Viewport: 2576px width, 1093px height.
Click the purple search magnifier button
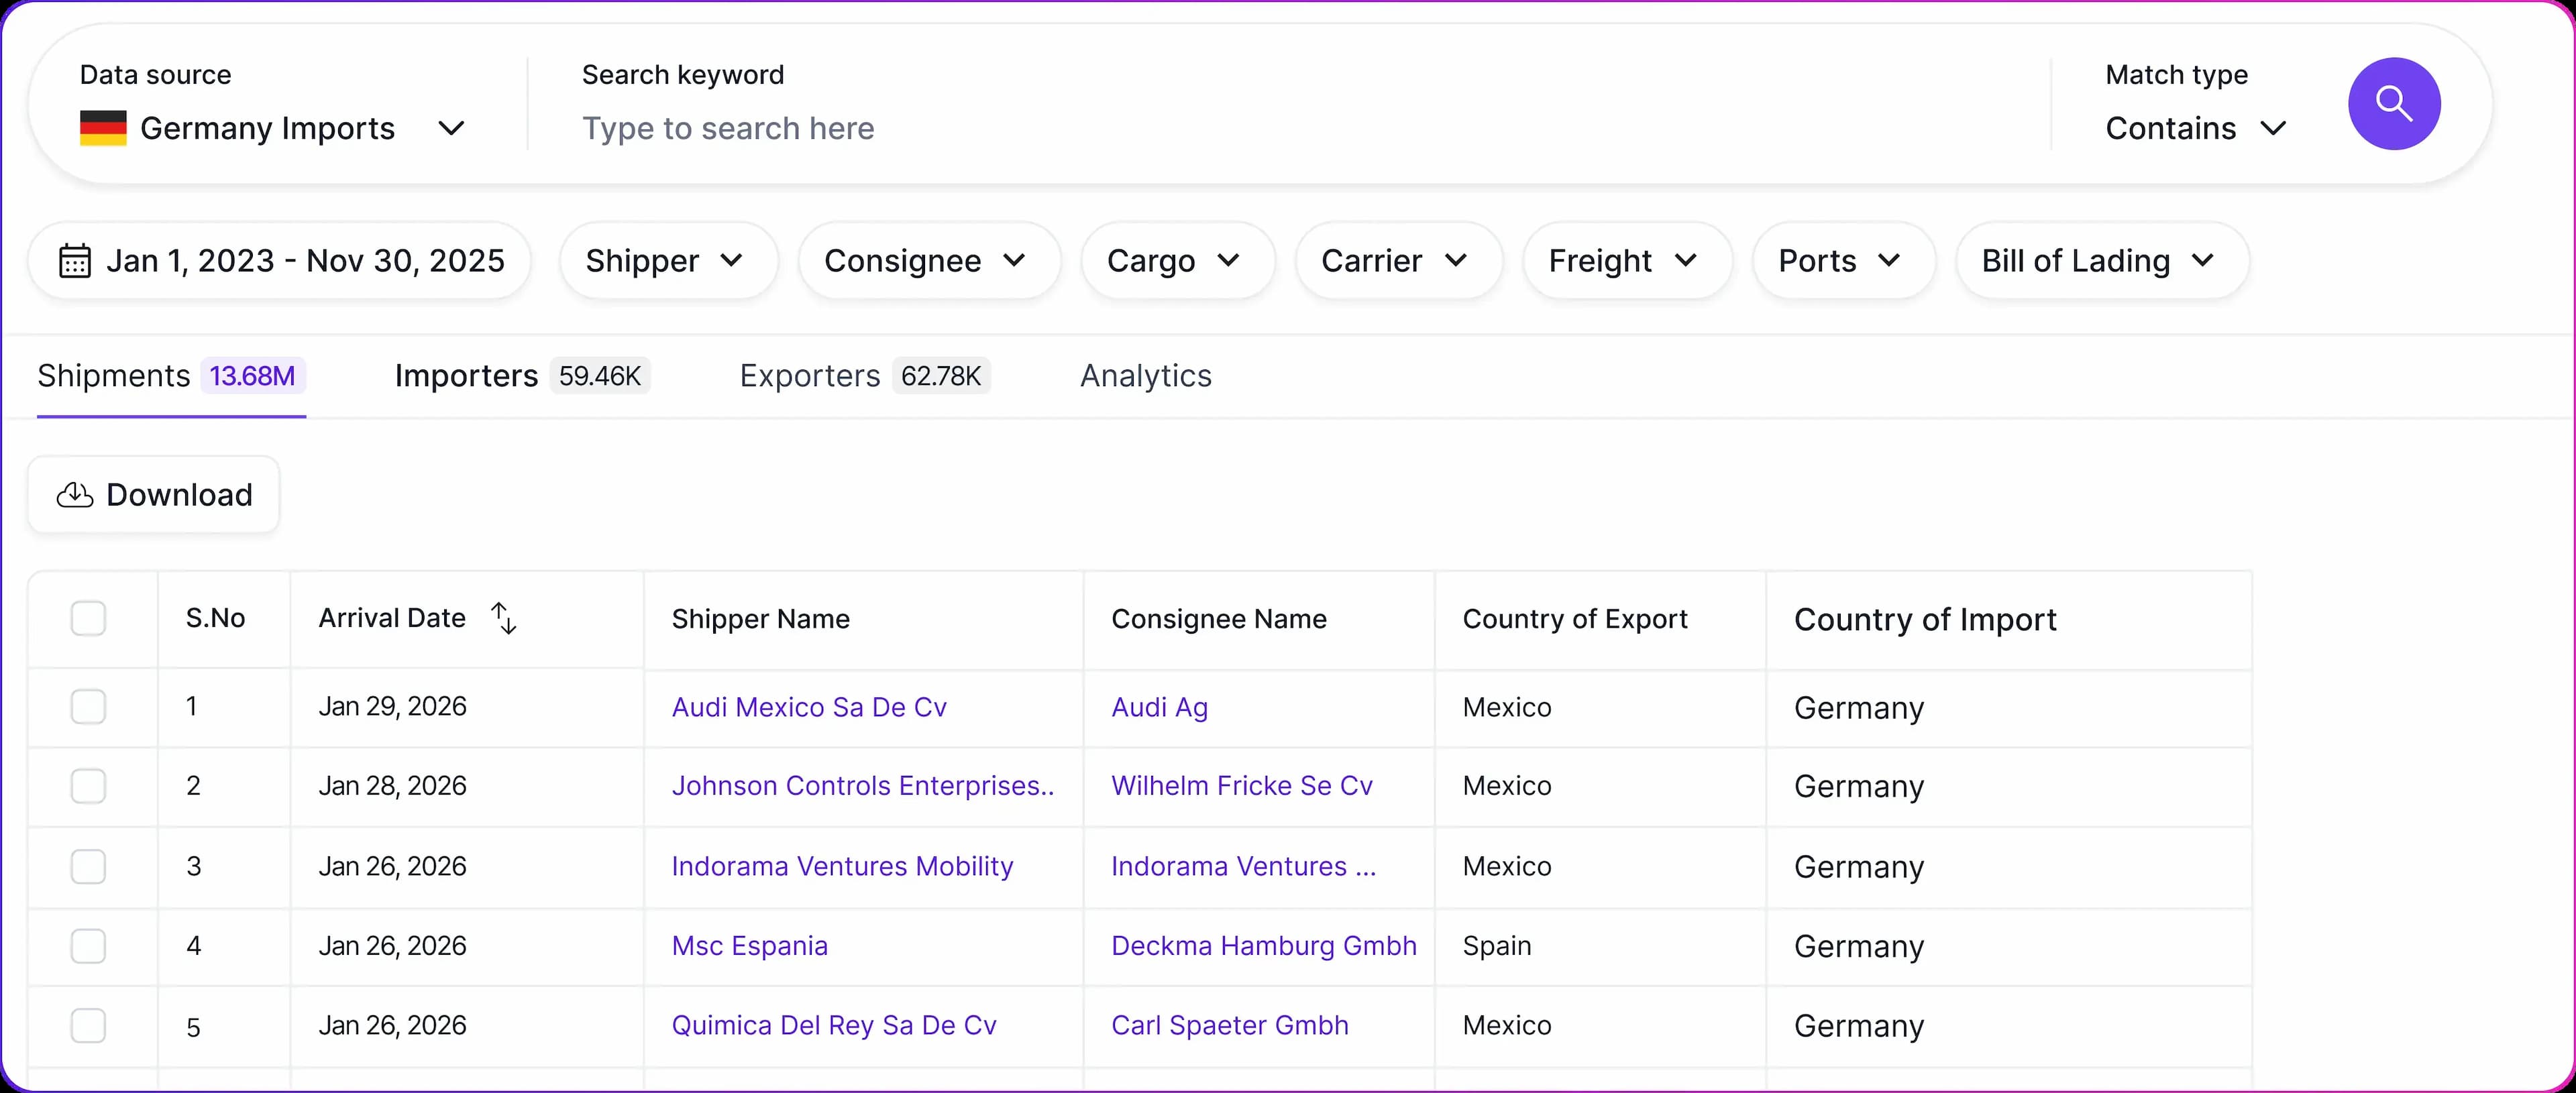tap(2393, 104)
